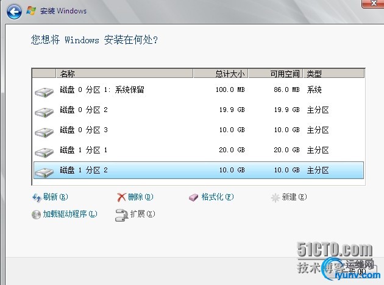Click the 86.0 MB free space cell

[x=286, y=90]
